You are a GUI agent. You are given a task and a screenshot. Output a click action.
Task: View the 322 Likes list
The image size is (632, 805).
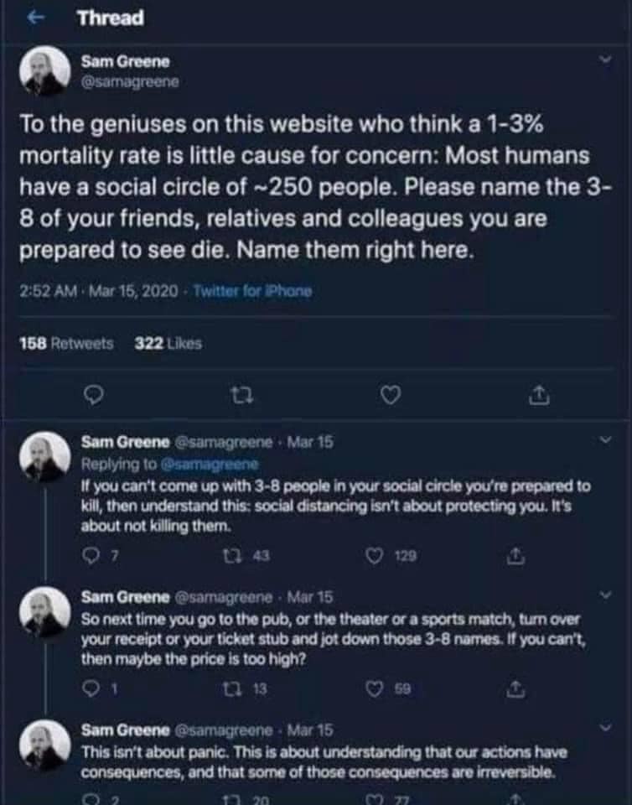(x=168, y=343)
